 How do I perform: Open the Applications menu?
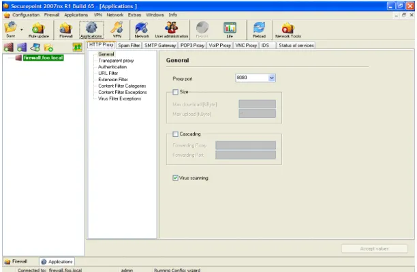coord(76,15)
